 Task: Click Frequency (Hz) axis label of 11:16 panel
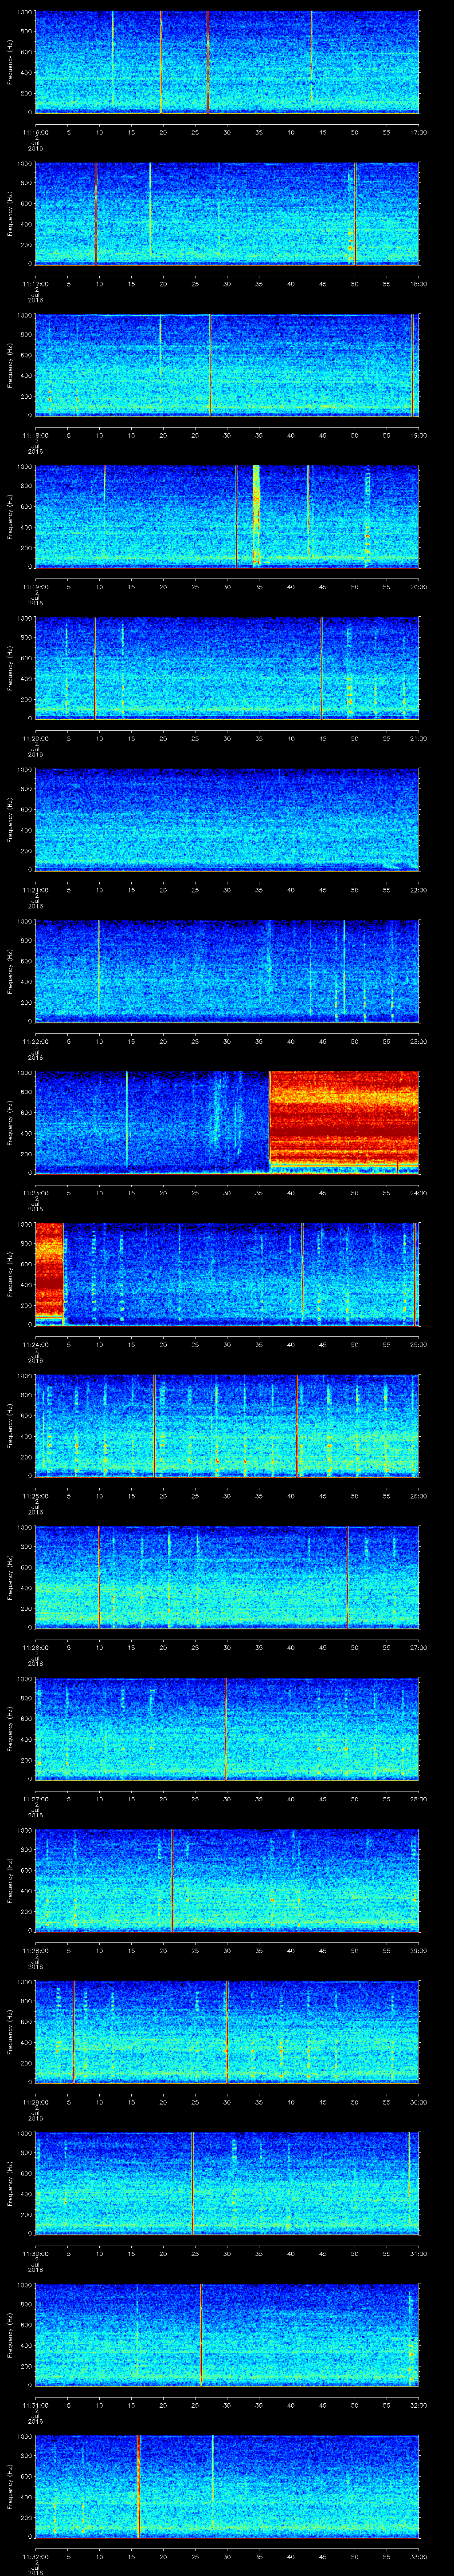tap(10, 62)
